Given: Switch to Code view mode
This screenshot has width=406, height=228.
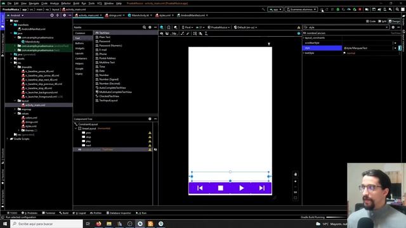Looking at the screenshot, I should [x=370, y=21].
